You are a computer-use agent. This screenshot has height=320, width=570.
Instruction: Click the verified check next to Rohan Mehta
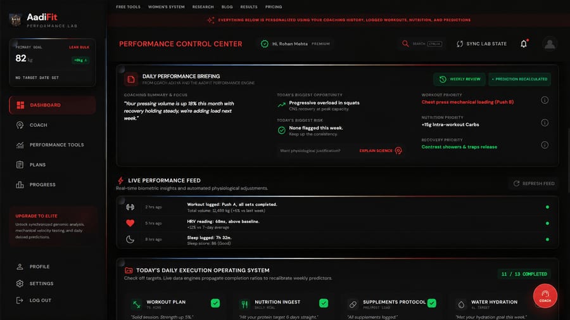coord(265,44)
